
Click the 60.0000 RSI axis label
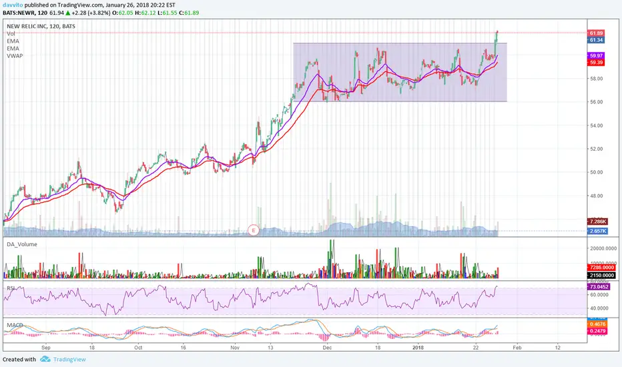[599, 295]
